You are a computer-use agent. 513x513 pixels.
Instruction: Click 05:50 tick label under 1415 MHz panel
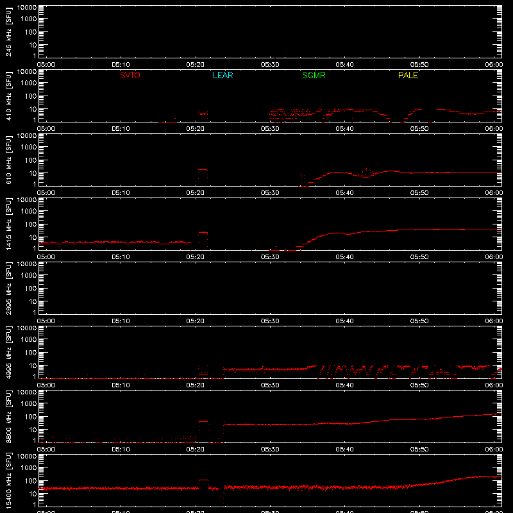click(x=419, y=257)
